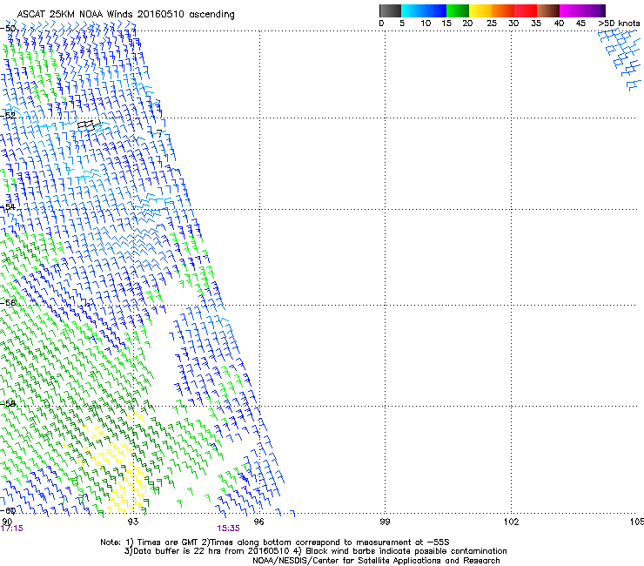644x566 pixels.
Task: Click the purple '17:15' pass time label
Action: pos(12,529)
